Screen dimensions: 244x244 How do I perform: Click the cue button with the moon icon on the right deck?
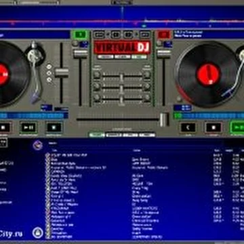188,127
